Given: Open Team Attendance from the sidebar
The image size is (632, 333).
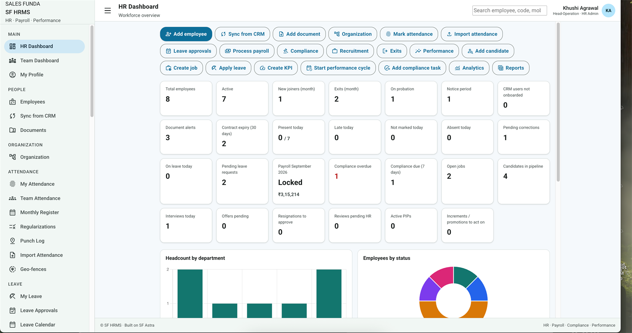Looking at the screenshot, I should point(45,198).
